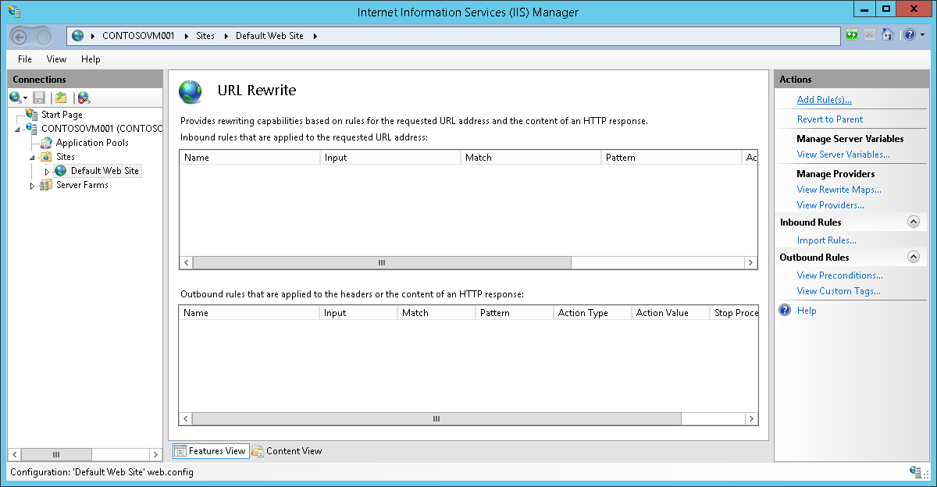Screen dimensions: 937x487
Task: Click the Home icon in top toolbar
Action: coord(887,35)
